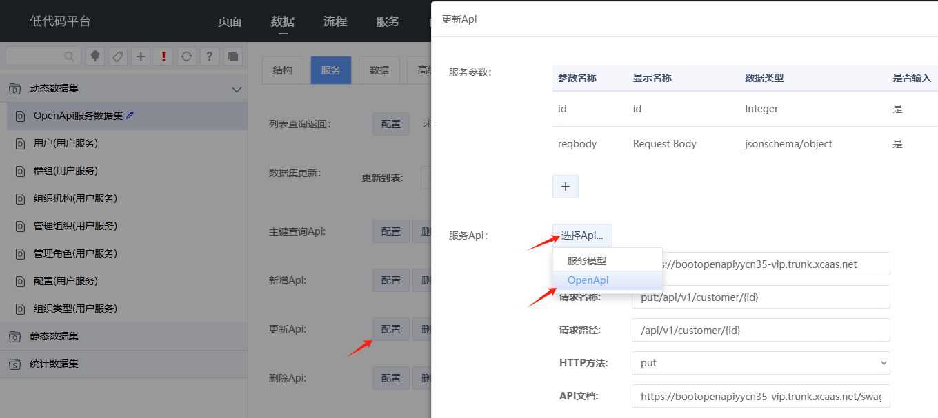The image size is (938, 418).
Task: Click the refresh icon in sidebar toolbar
Action: click(x=186, y=56)
